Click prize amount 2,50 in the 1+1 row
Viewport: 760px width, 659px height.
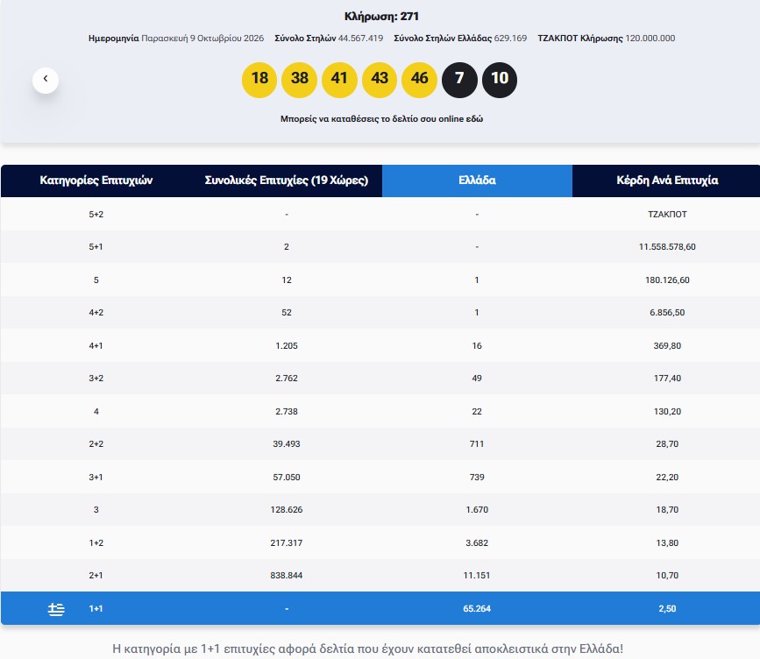(667, 608)
